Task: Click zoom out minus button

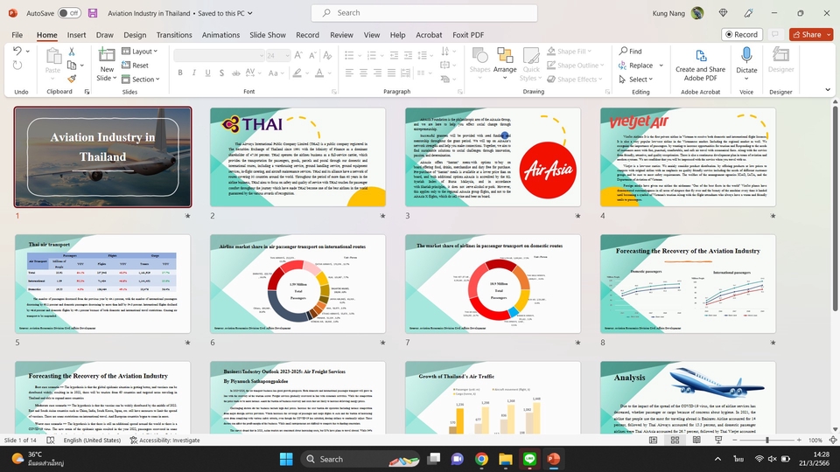Action: [x=735, y=440]
